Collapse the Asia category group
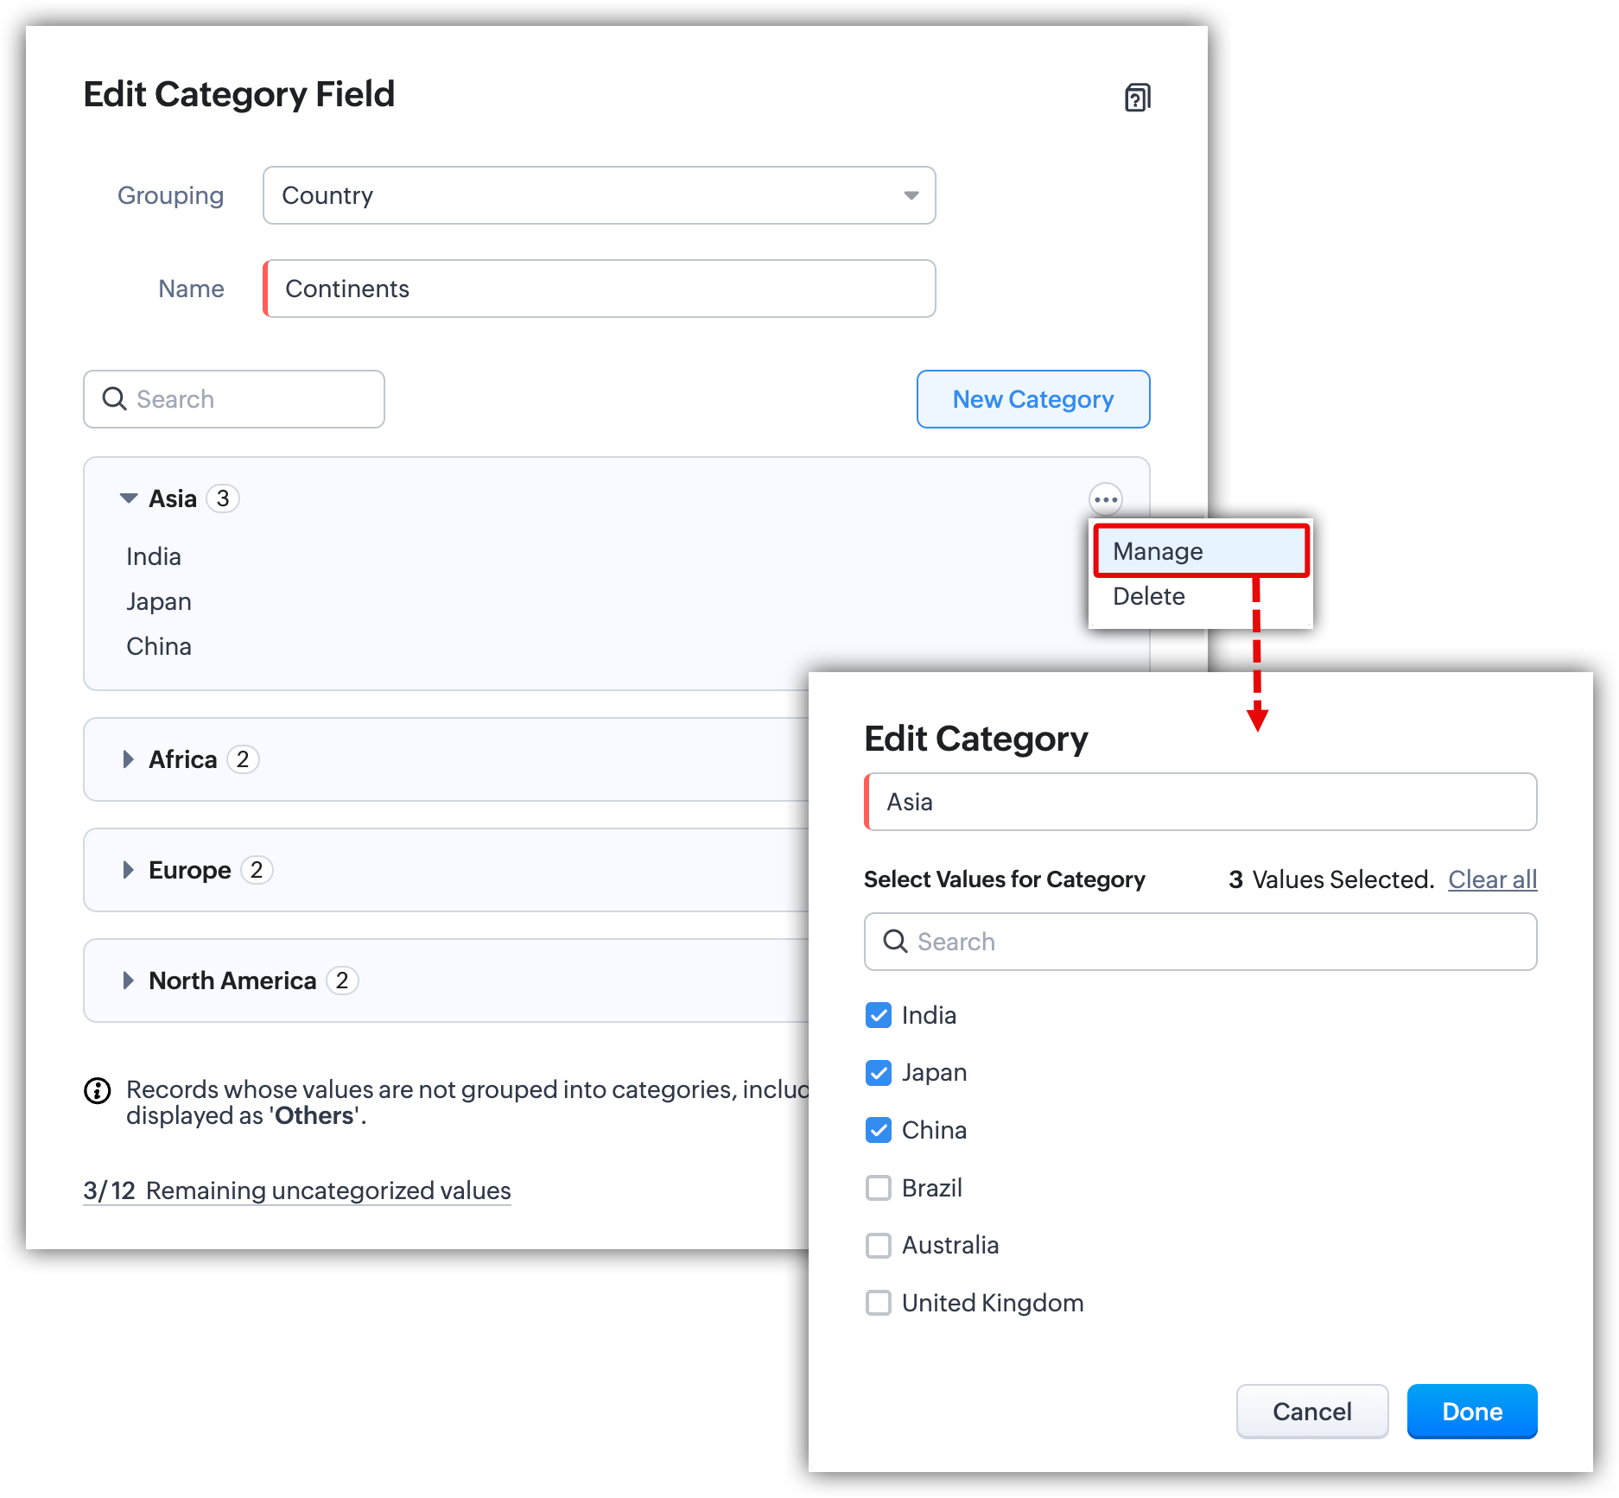The height and width of the screenshot is (1498, 1619). pos(129,498)
